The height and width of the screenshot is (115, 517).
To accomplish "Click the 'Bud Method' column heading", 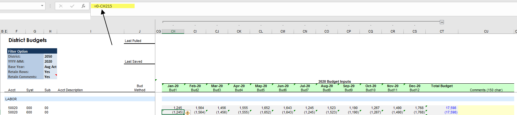I will [x=140, y=88].
